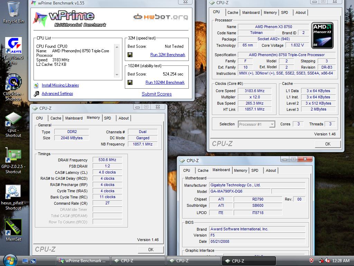Switch to Mainboard tab in the CPU tab window
The height and width of the screenshot is (266, 354).
(x=251, y=13)
